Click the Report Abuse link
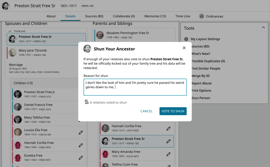 point(201,83)
